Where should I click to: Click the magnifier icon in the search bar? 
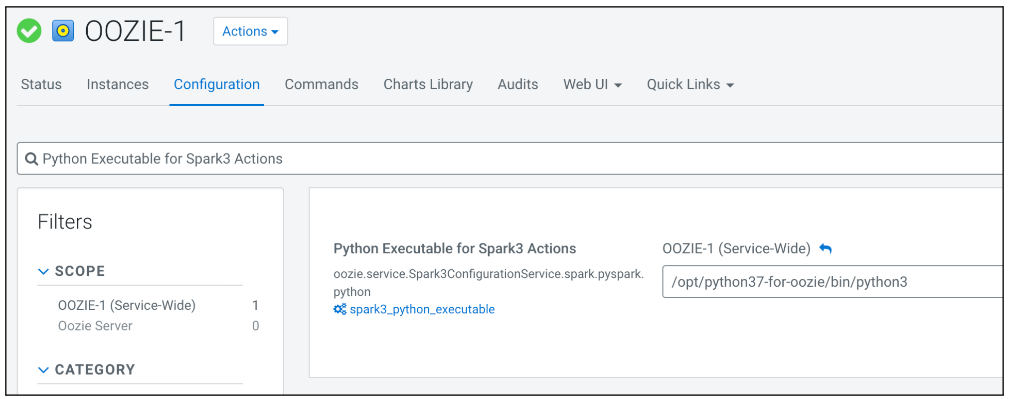[x=31, y=159]
